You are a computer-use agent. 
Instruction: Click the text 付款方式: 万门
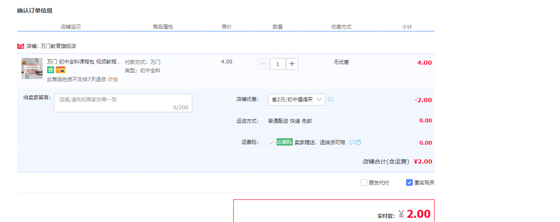click(x=143, y=62)
